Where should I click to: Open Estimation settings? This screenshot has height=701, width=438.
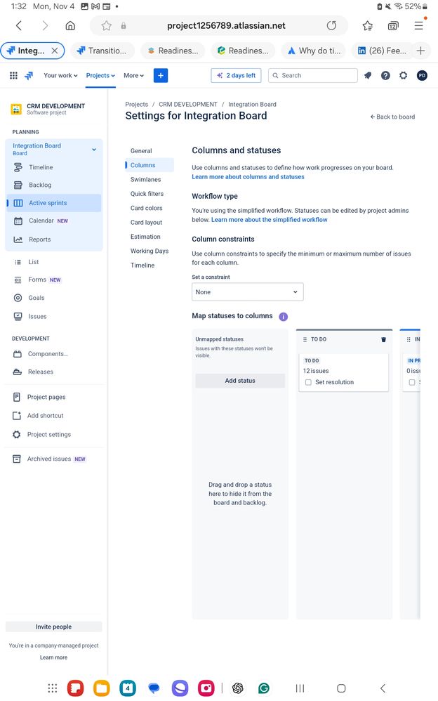(145, 237)
